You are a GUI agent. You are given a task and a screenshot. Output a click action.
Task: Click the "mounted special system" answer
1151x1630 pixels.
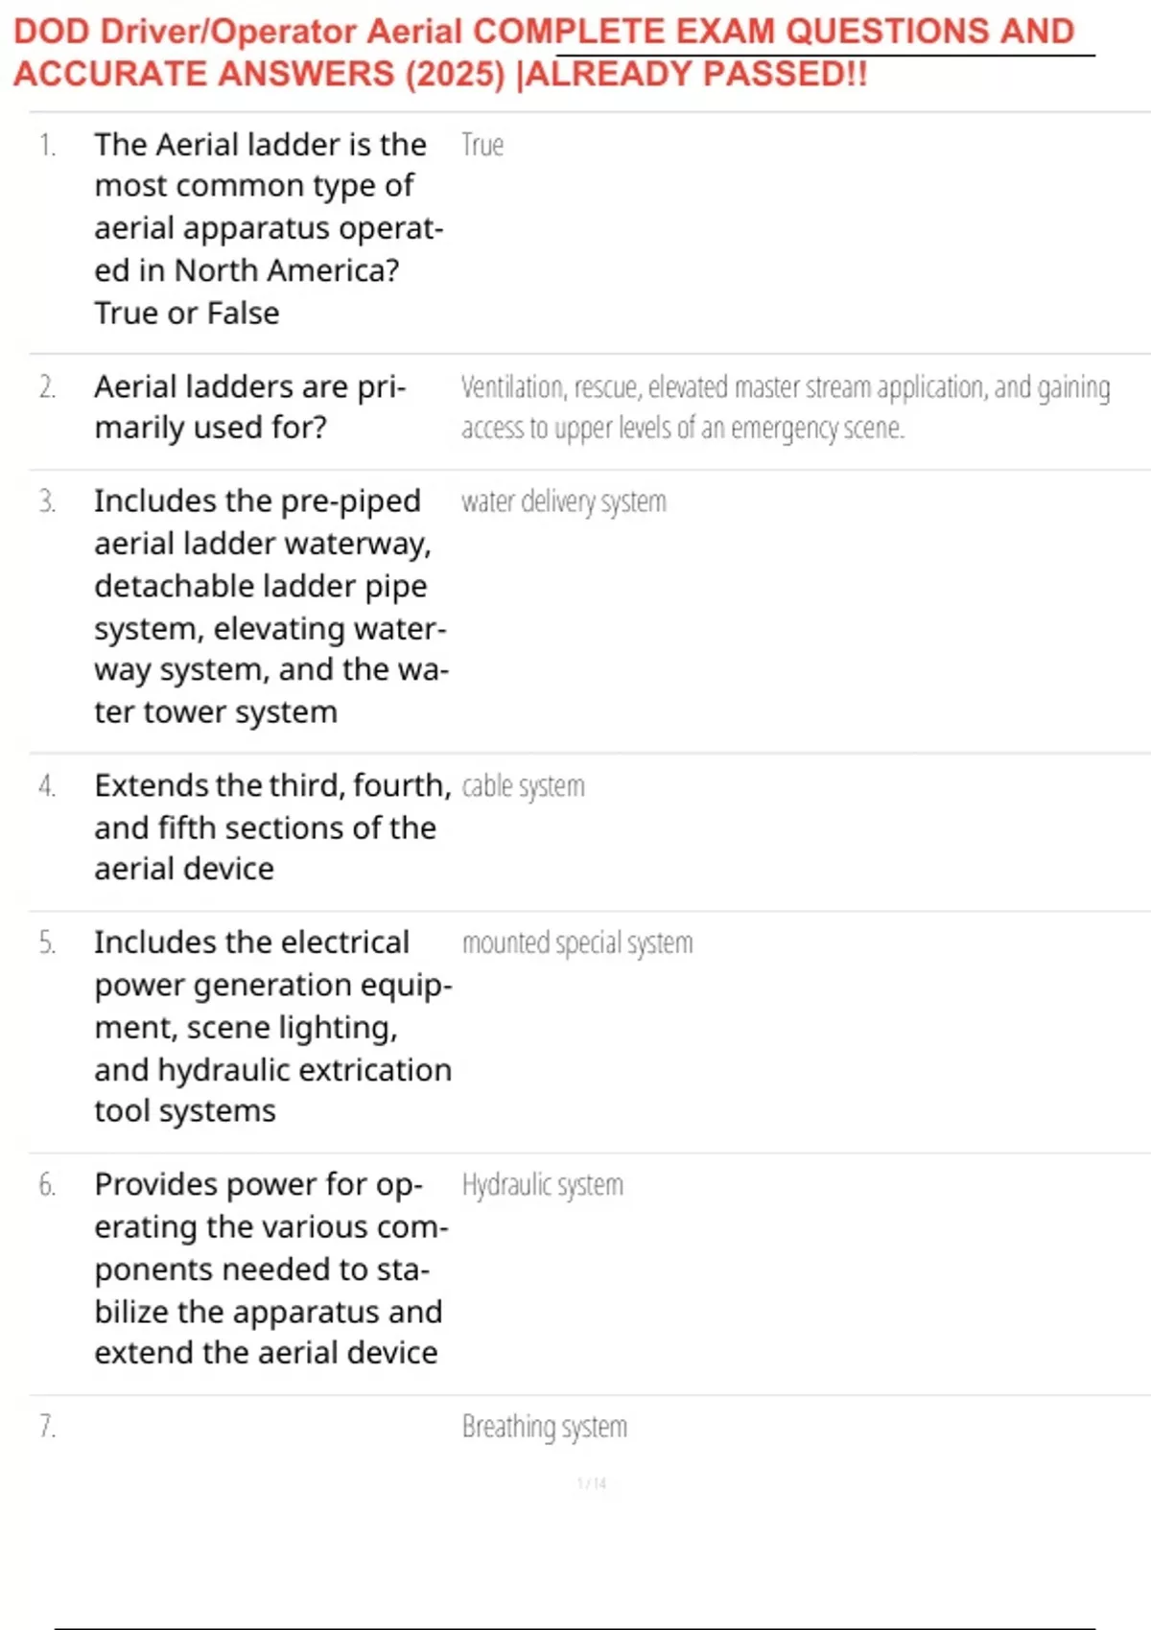tap(577, 943)
